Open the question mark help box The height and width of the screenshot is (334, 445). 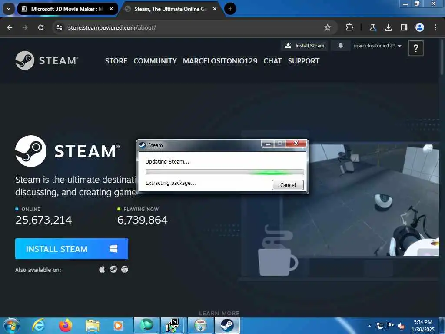pyautogui.click(x=416, y=48)
